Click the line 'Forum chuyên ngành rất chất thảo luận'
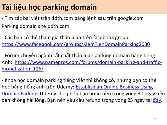The width and height of the screenshot is (167, 125). (x=78, y=56)
